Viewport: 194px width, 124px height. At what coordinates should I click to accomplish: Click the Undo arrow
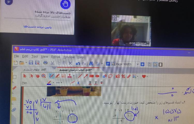click(78, 63)
